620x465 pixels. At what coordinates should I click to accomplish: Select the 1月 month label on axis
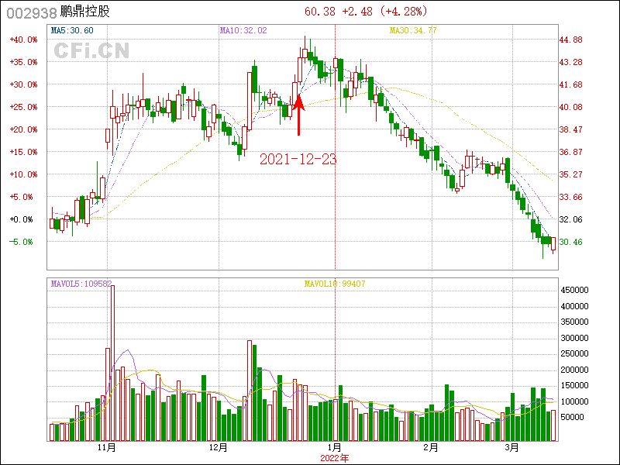click(x=335, y=448)
